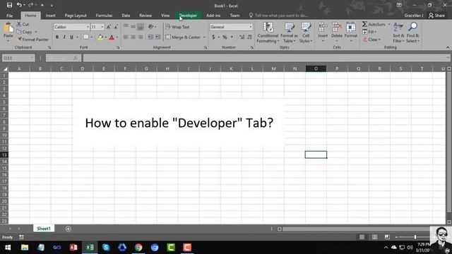This screenshot has height=254, width=452.
Task: Activate the Format Painter brush
Action: coord(32,40)
